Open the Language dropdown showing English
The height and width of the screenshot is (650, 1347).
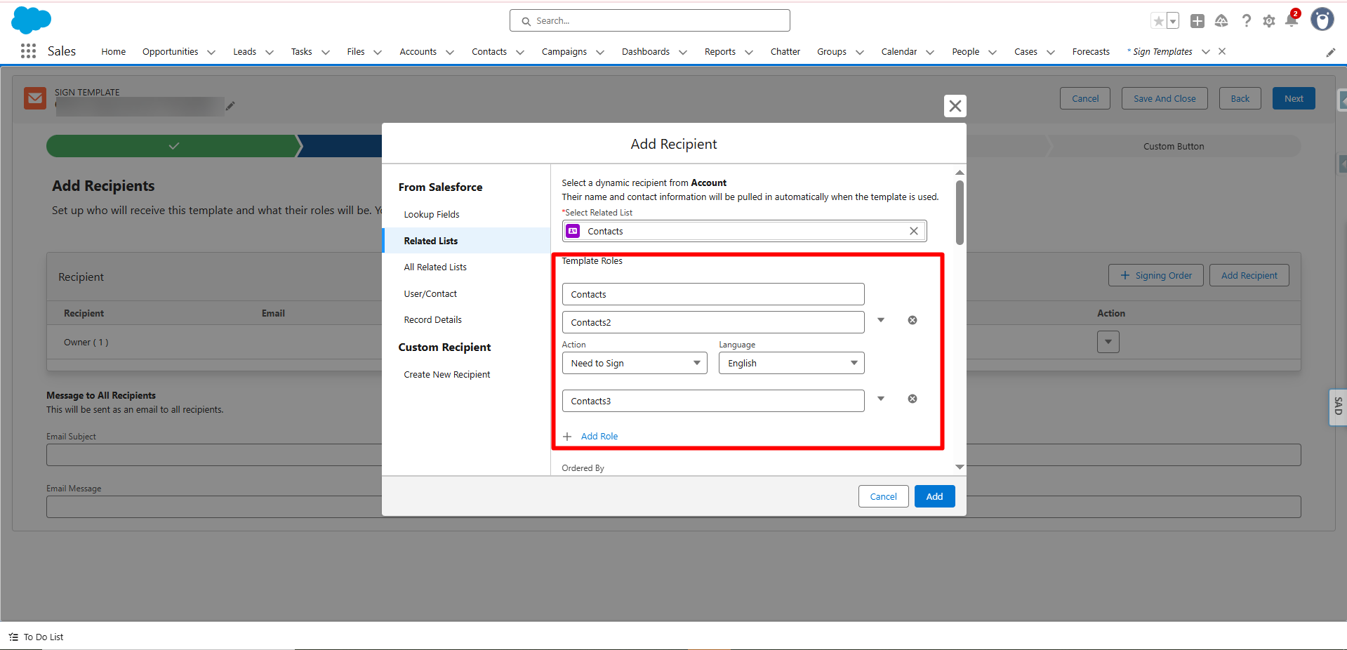(x=791, y=363)
